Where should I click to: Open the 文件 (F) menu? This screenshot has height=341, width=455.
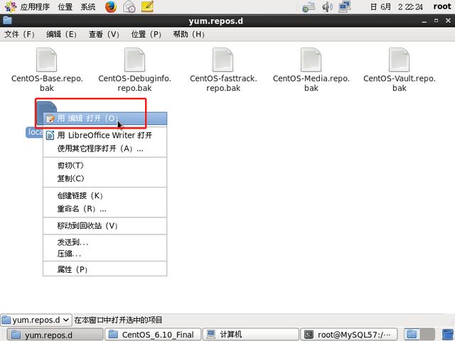(x=19, y=34)
